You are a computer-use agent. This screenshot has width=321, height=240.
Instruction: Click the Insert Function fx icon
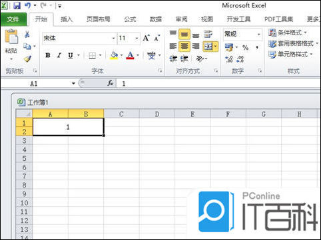(x=110, y=83)
